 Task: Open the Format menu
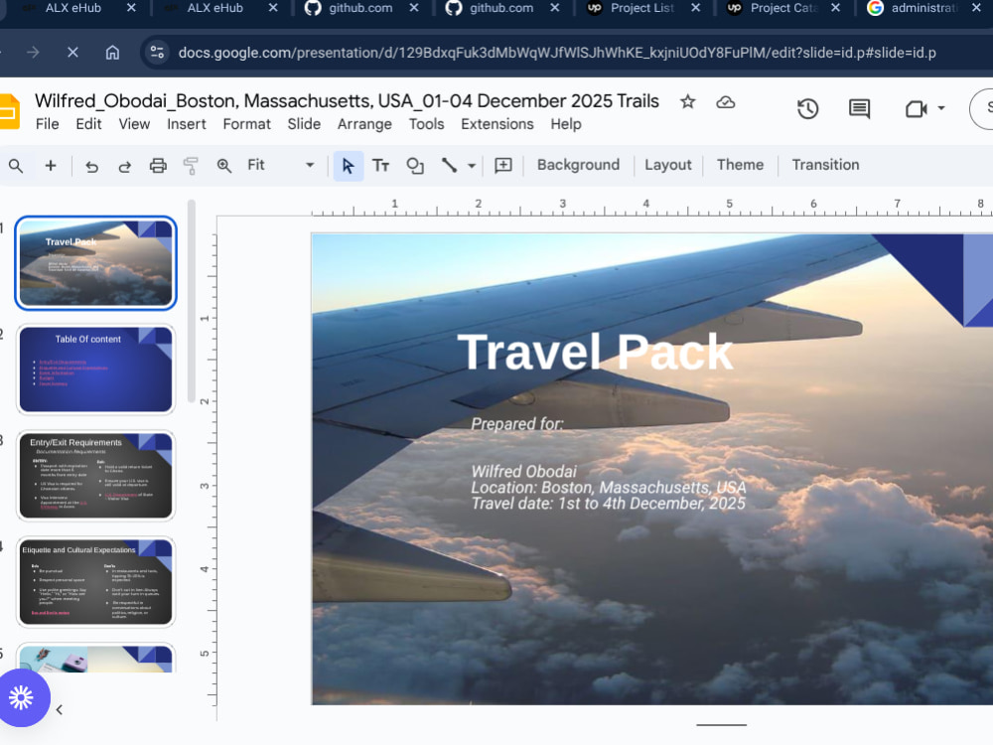(x=247, y=124)
